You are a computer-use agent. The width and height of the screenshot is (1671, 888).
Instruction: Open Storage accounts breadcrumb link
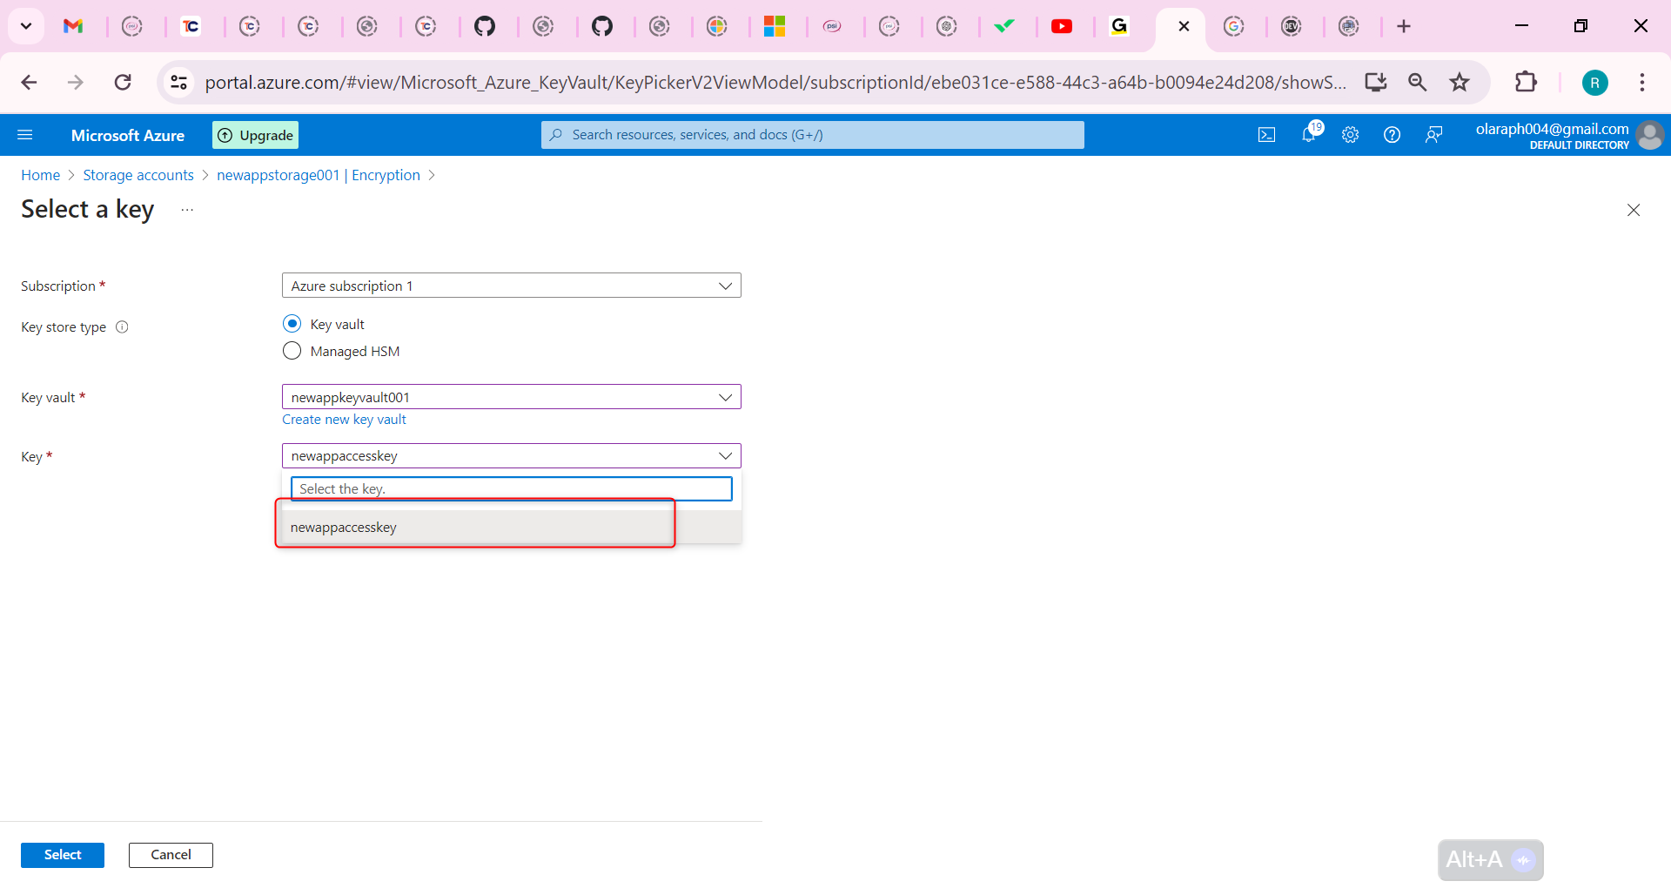click(138, 175)
